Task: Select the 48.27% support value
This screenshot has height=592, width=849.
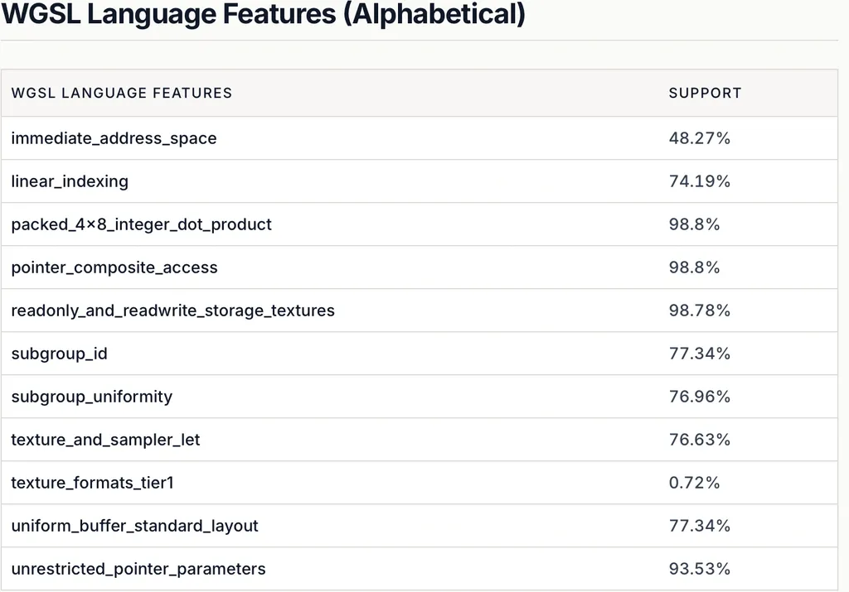Action: click(x=700, y=138)
